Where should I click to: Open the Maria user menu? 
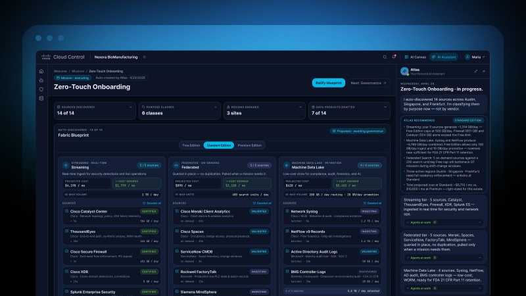[475, 57]
